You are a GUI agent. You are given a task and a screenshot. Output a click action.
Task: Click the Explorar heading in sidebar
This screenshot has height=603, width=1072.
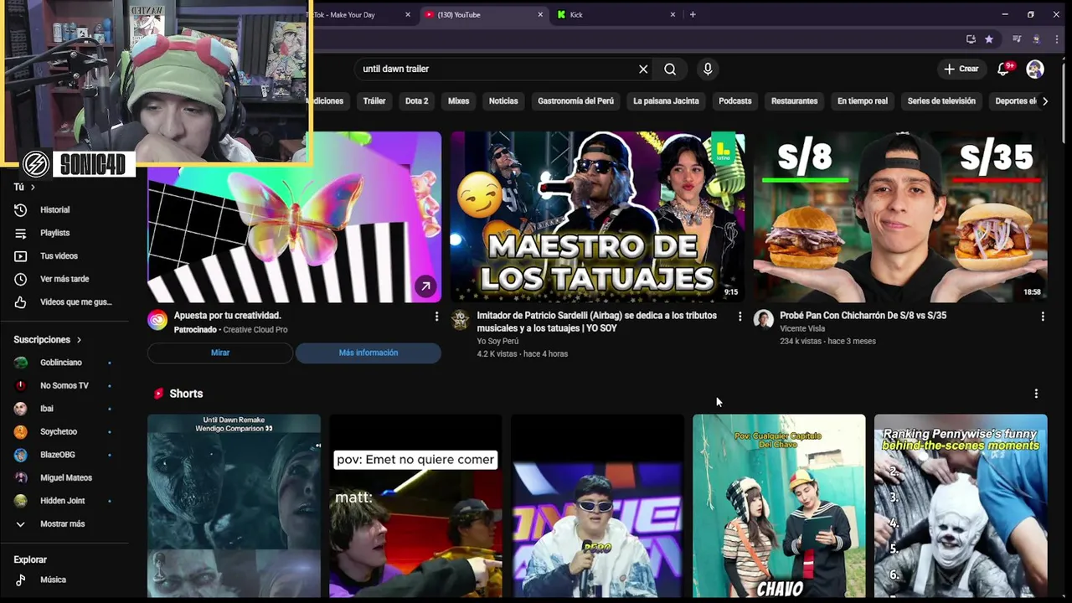[x=30, y=559]
